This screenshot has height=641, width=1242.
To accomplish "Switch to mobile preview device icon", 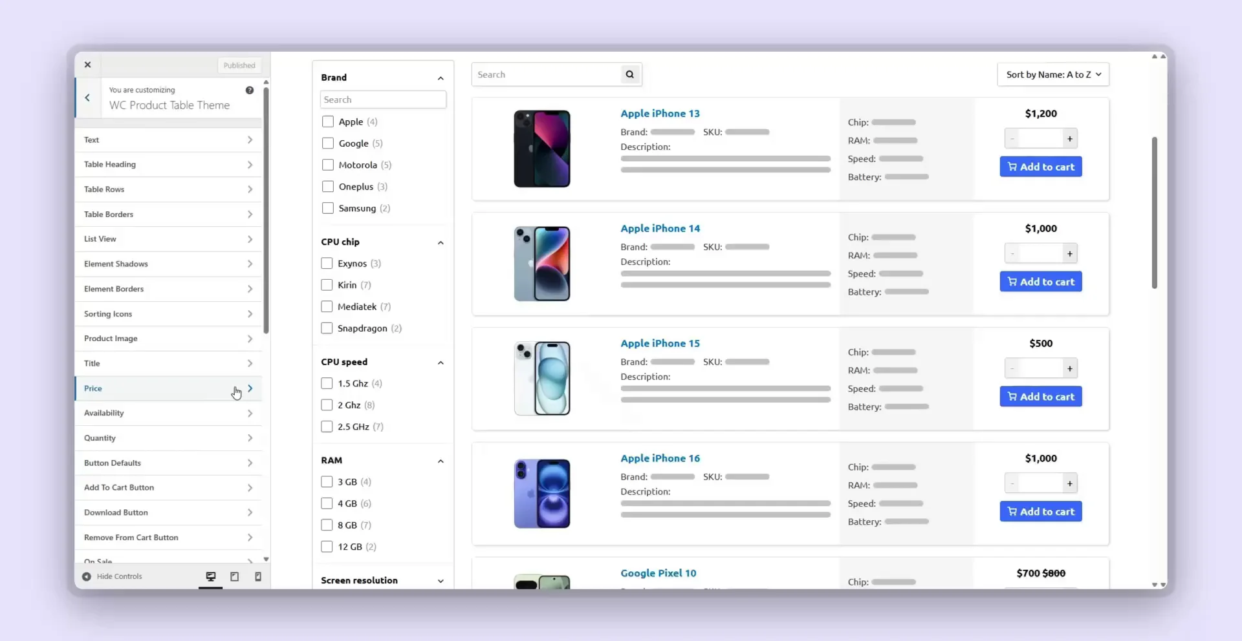I will click(x=258, y=576).
